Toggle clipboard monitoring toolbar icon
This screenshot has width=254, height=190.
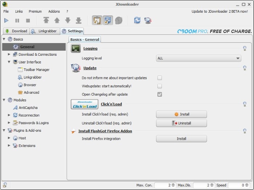point(97,20)
